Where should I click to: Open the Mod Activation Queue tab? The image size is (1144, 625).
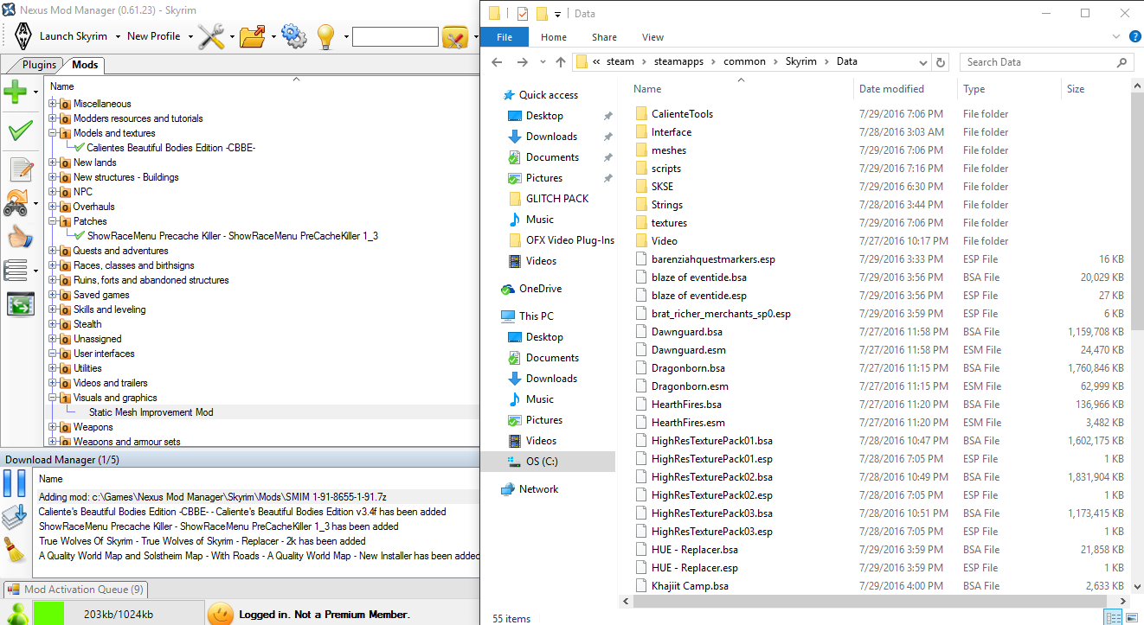click(76, 590)
